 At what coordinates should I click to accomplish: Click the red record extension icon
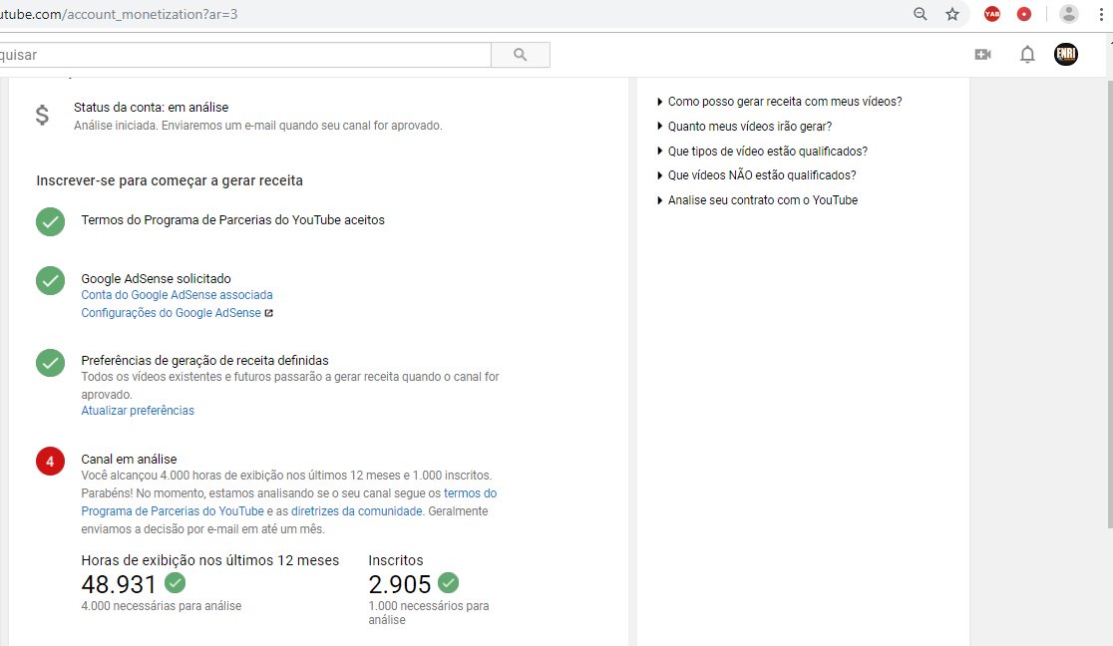(x=1024, y=14)
